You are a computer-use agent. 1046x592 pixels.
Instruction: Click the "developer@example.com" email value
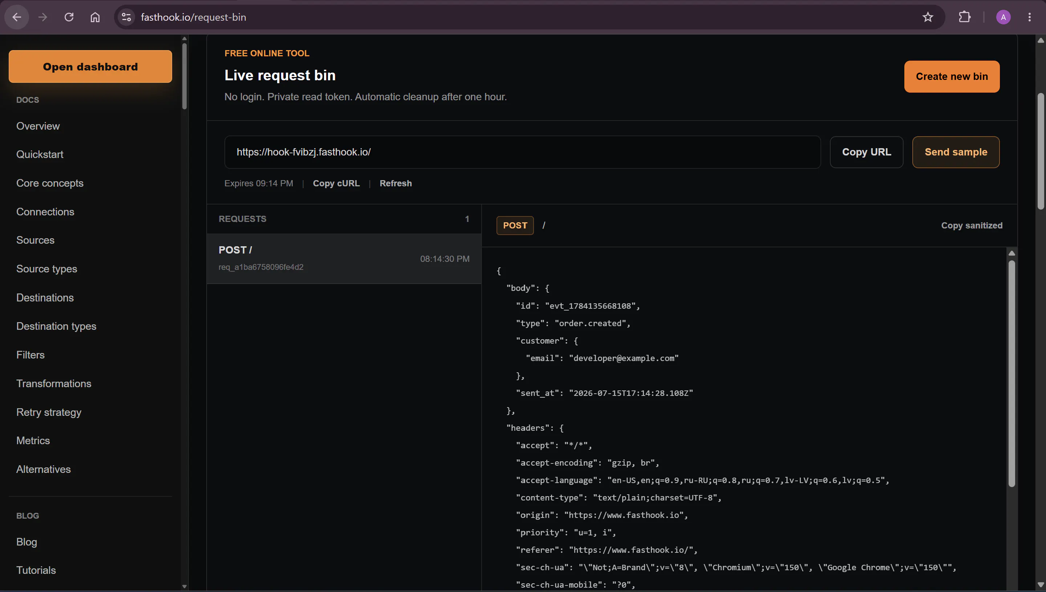[624, 358]
